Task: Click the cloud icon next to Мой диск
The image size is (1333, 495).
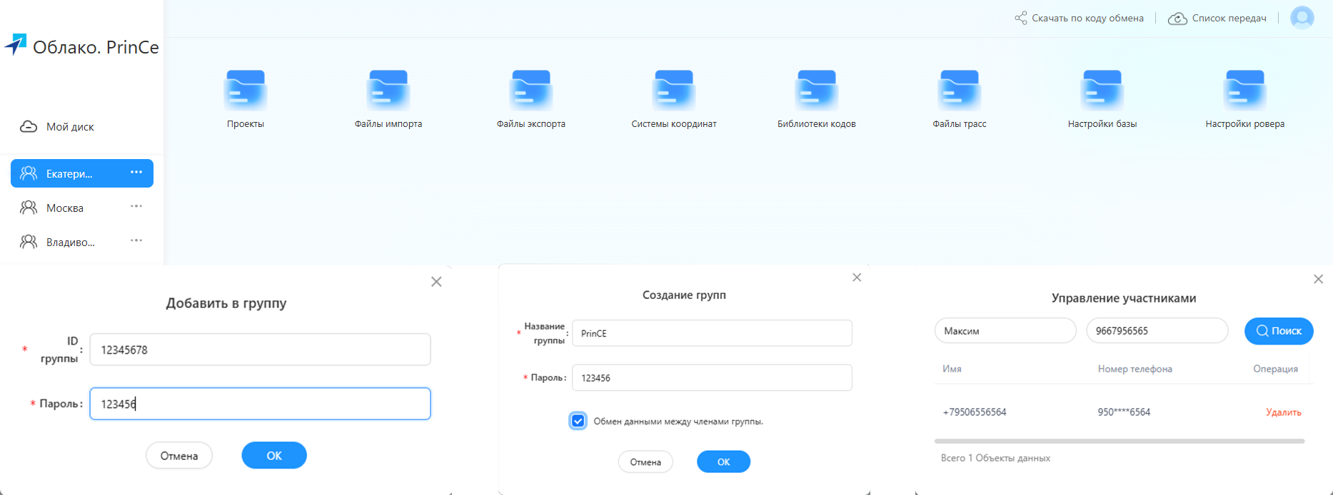Action: (29, 126)
